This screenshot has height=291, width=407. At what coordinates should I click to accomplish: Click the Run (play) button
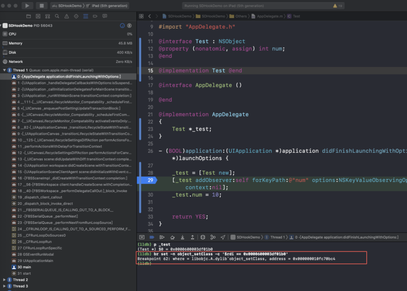click(x=27, y=6)
